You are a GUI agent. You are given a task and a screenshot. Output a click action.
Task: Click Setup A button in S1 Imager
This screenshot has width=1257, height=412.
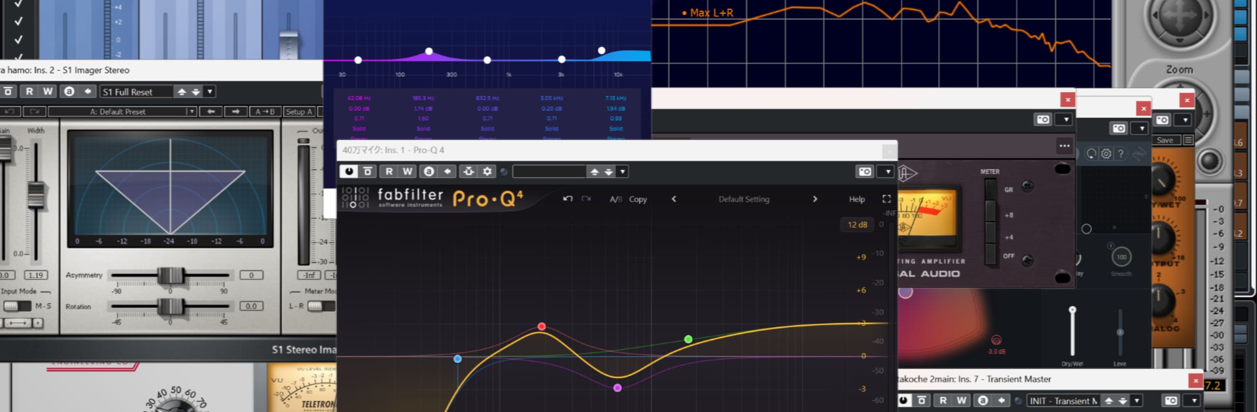299,112
